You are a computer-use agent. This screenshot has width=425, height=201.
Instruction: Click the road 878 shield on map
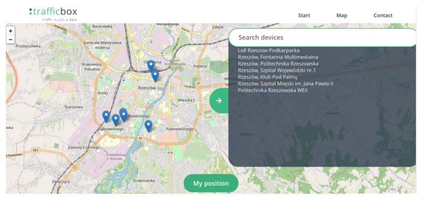(x=170, y=153)
